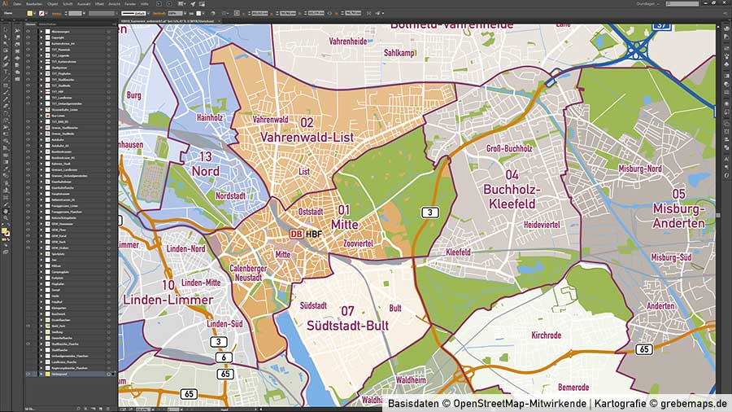Expand the TXT_Legende layer
The image size is (732, 412).
coord(41,55)
